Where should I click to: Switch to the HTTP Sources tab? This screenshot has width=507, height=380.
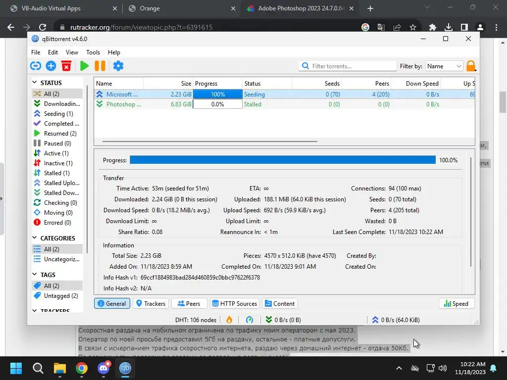235,303
